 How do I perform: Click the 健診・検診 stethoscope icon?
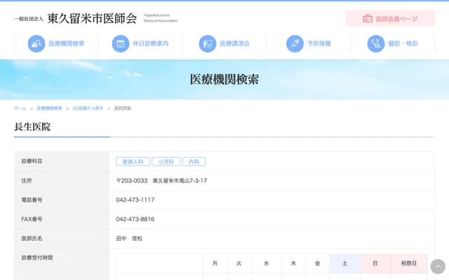tap(376, 43)
